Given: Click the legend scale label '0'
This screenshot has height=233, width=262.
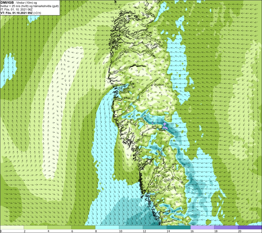Looking at the screenshot, I should tap(1, 231).
